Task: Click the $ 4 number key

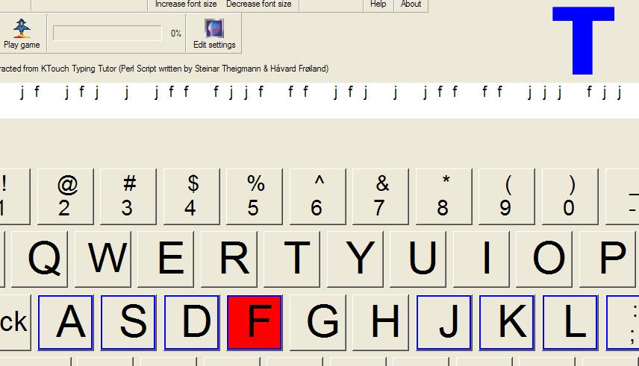Action: click(192, 197)
